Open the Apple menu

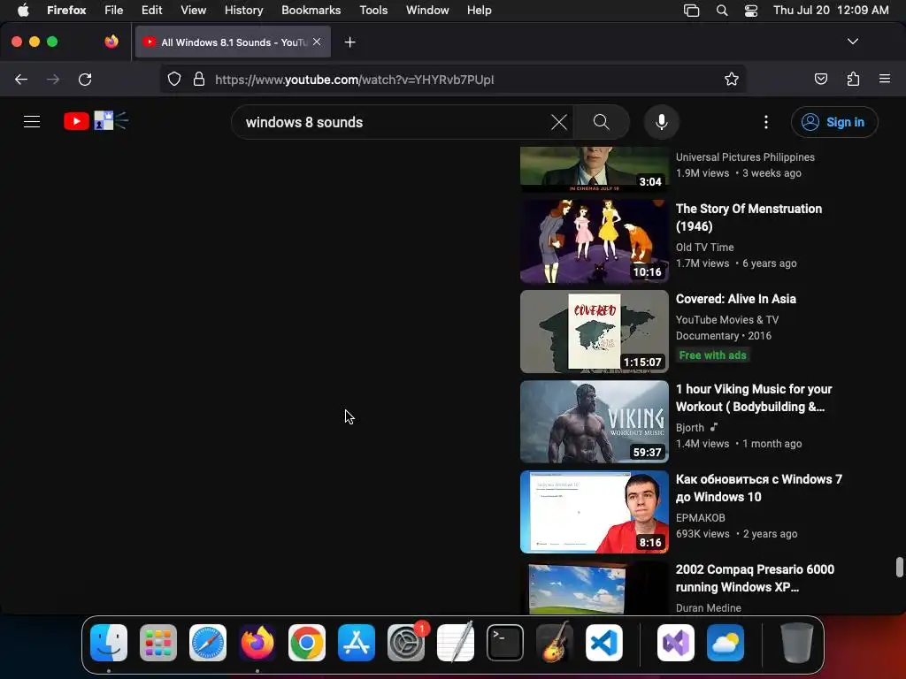click(x=23, y=10)
